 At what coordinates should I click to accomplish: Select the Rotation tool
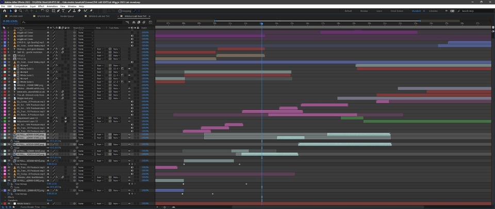(x=42, y=11)
